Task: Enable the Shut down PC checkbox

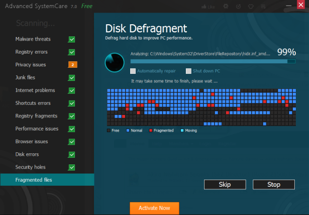Action: 188,71
